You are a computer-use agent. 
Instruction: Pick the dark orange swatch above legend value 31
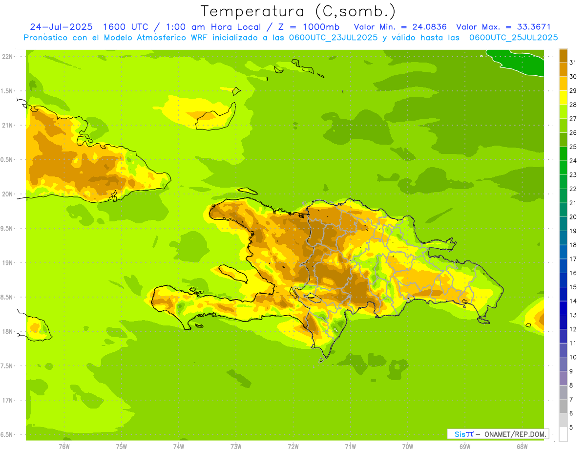pos(563,56)
